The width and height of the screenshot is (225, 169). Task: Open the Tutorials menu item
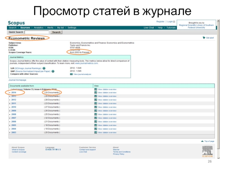(x=171, y=28)
